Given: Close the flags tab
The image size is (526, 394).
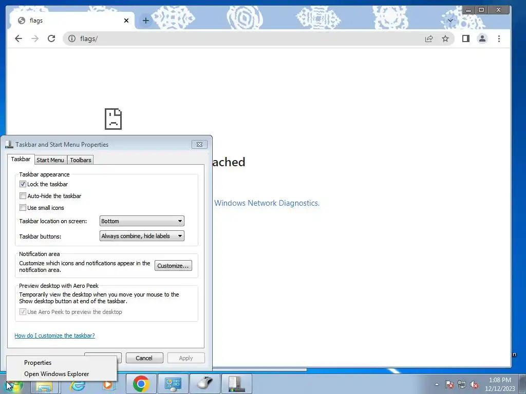Looking at the screenshot, I should point(126,21).
